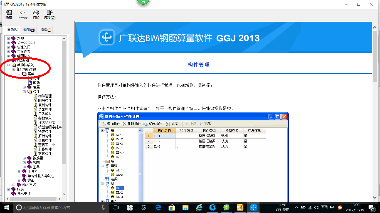Expand the 界面 tree node
This screenshot has width=380, height=213.
pos(19,180)
